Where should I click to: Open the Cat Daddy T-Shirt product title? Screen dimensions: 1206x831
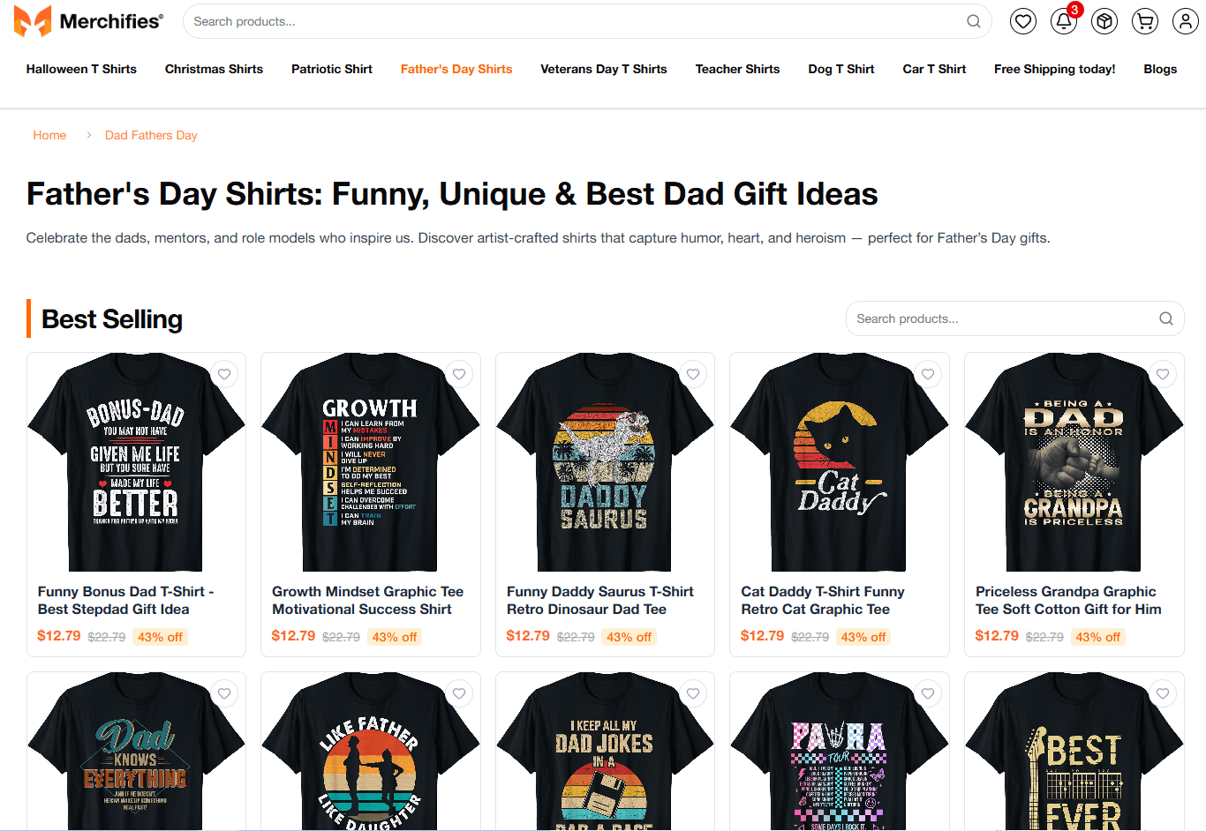(823, 600)
